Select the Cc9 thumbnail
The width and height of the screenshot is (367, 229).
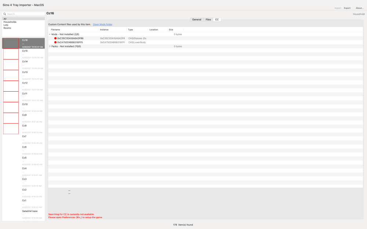click(x=11, y=118)
